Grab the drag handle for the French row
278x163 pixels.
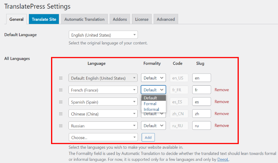(x=61, y=90)
